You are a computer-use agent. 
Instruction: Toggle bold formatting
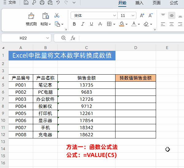coord(74,24)
